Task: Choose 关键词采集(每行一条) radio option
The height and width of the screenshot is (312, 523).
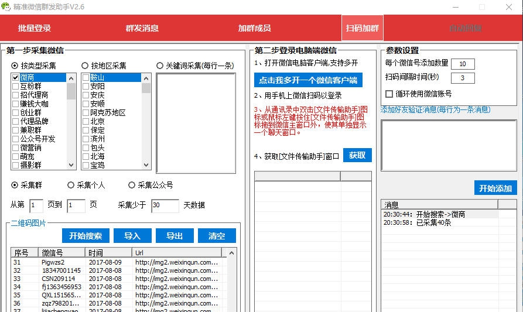Action: point(160,66)
